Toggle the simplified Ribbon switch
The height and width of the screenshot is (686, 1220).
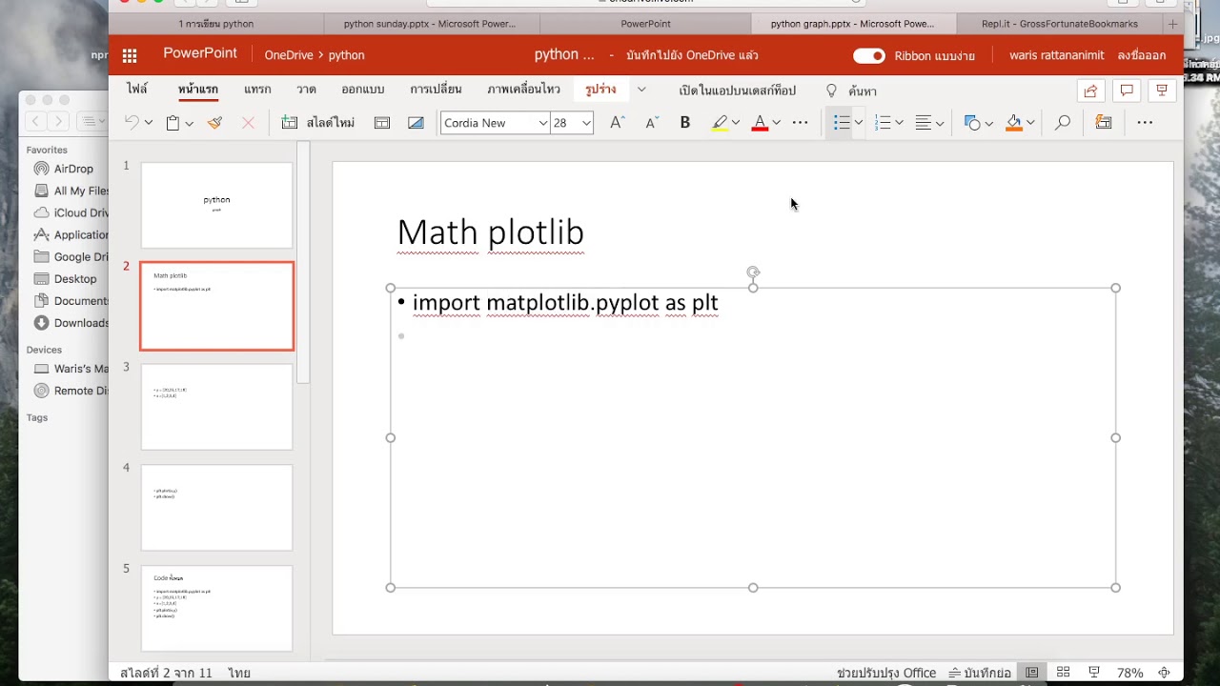tap(868, 55)
